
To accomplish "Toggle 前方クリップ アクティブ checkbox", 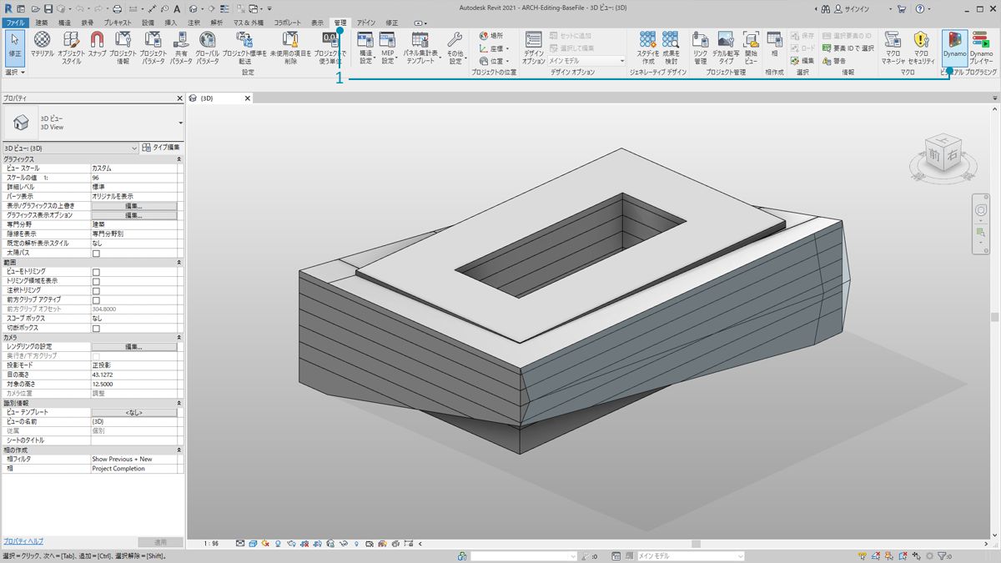I will click(95, 300).
